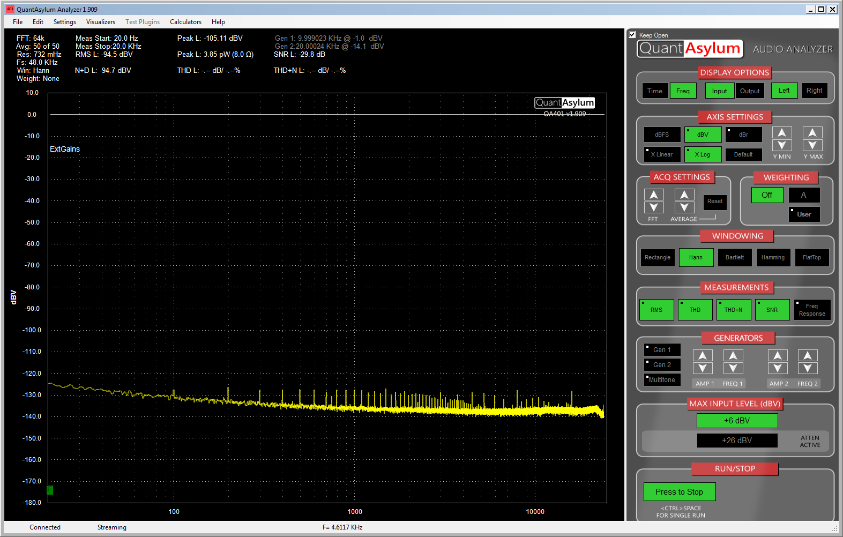
Task: Decrease FREQ 2 with down arrow
Action: [x=808, y=368]
